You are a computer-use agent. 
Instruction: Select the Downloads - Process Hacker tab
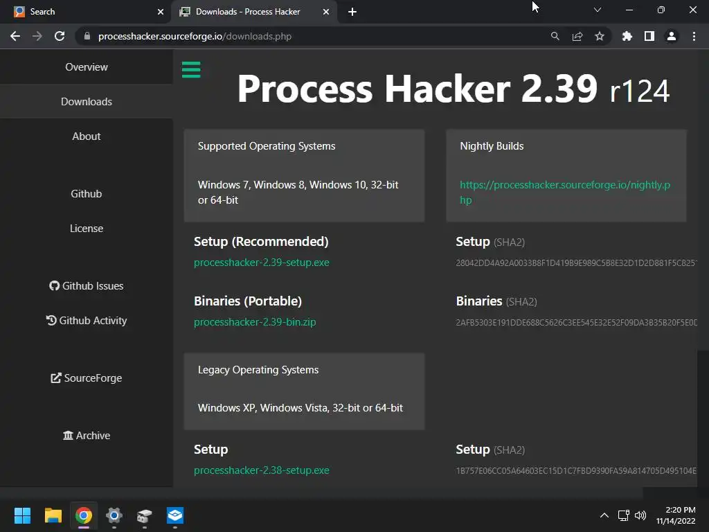(253, 12)
